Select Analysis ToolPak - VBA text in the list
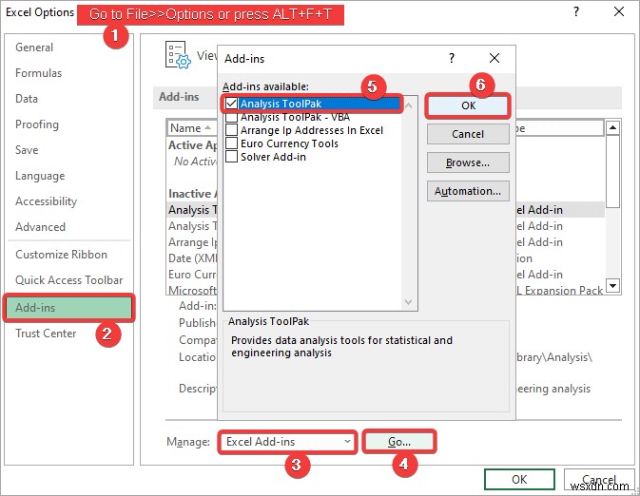This screenshot has height=496, width=640. [x=295, y=117]
